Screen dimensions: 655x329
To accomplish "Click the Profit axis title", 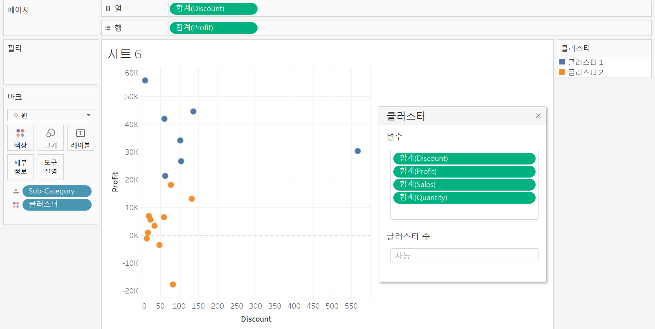I will 115,182.
